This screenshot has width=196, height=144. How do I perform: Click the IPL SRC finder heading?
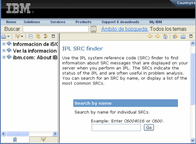pyautogui.click(x=82, y=49)
